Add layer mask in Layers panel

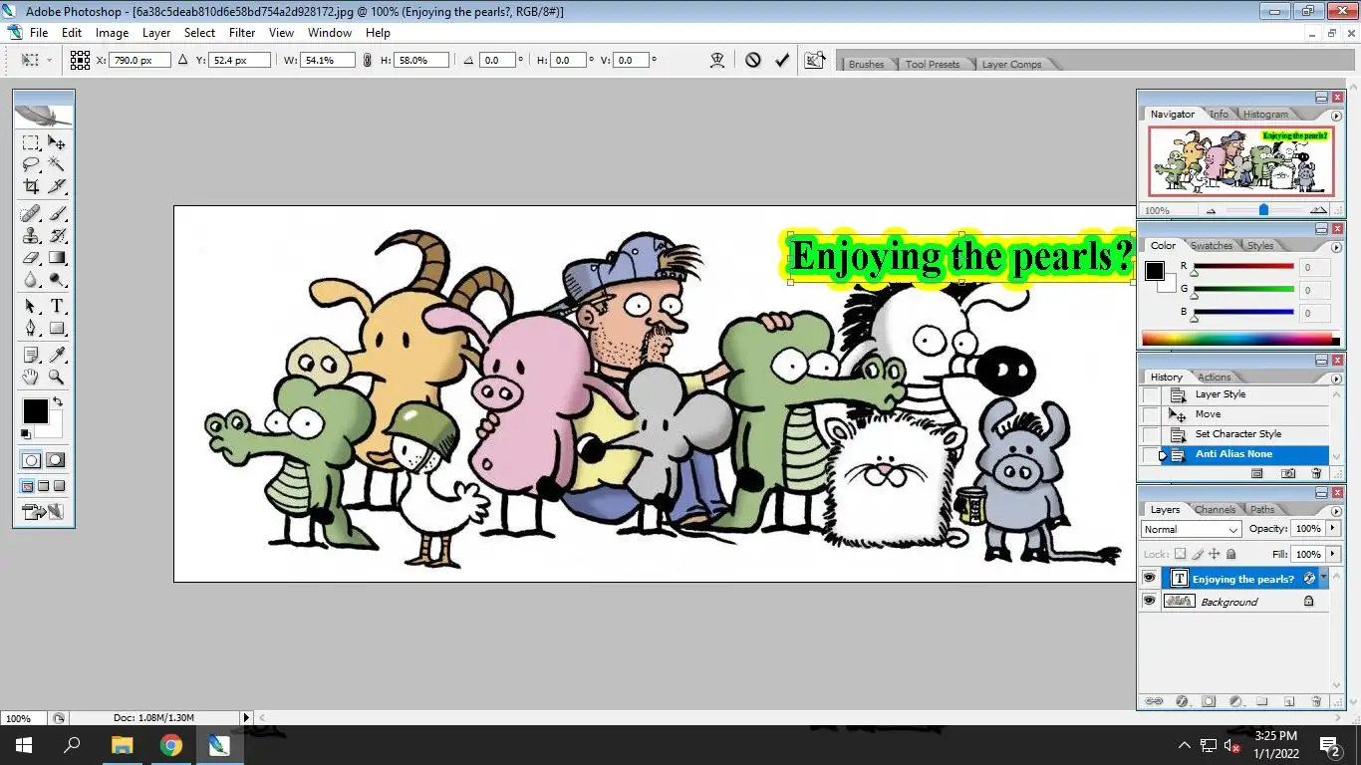tap(1209, 701)
